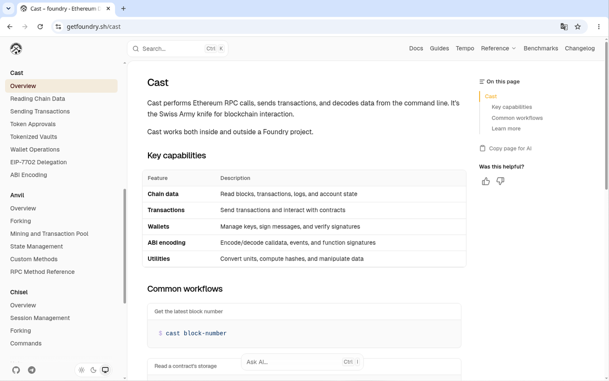
Task: Open Session Management under Chisel
Action: (40, 318)
